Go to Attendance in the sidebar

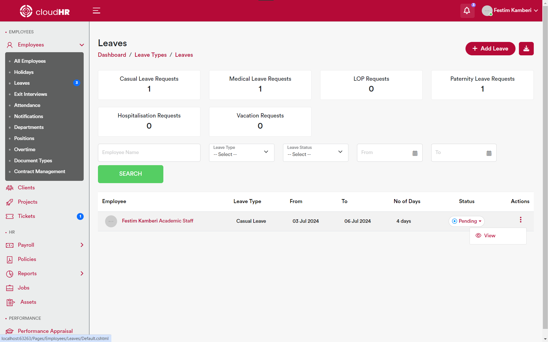27,105
